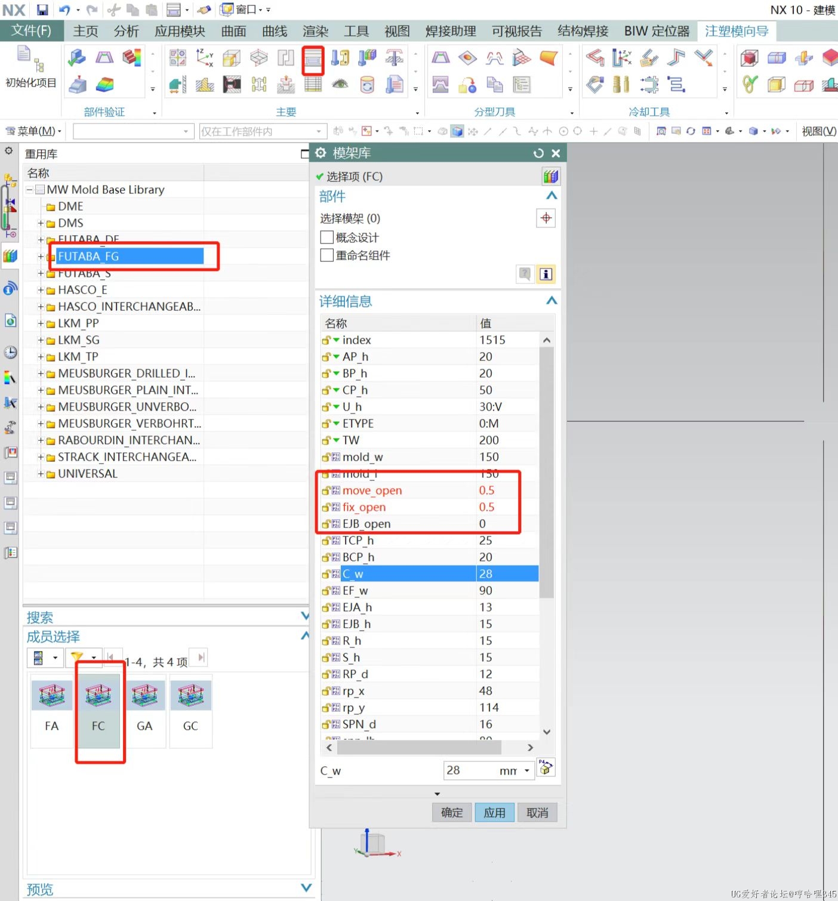Select the GC mold base thumbnail
838x901 pixels.
(x=190, y=710)
